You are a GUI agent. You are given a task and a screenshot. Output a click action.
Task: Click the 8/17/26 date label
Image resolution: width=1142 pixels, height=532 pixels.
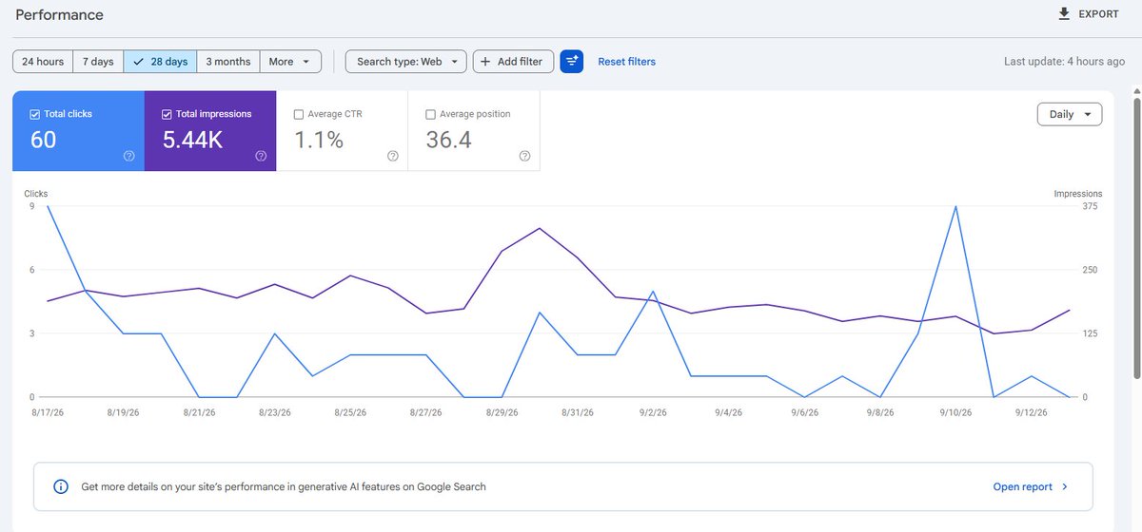click(x=48, y=412)
